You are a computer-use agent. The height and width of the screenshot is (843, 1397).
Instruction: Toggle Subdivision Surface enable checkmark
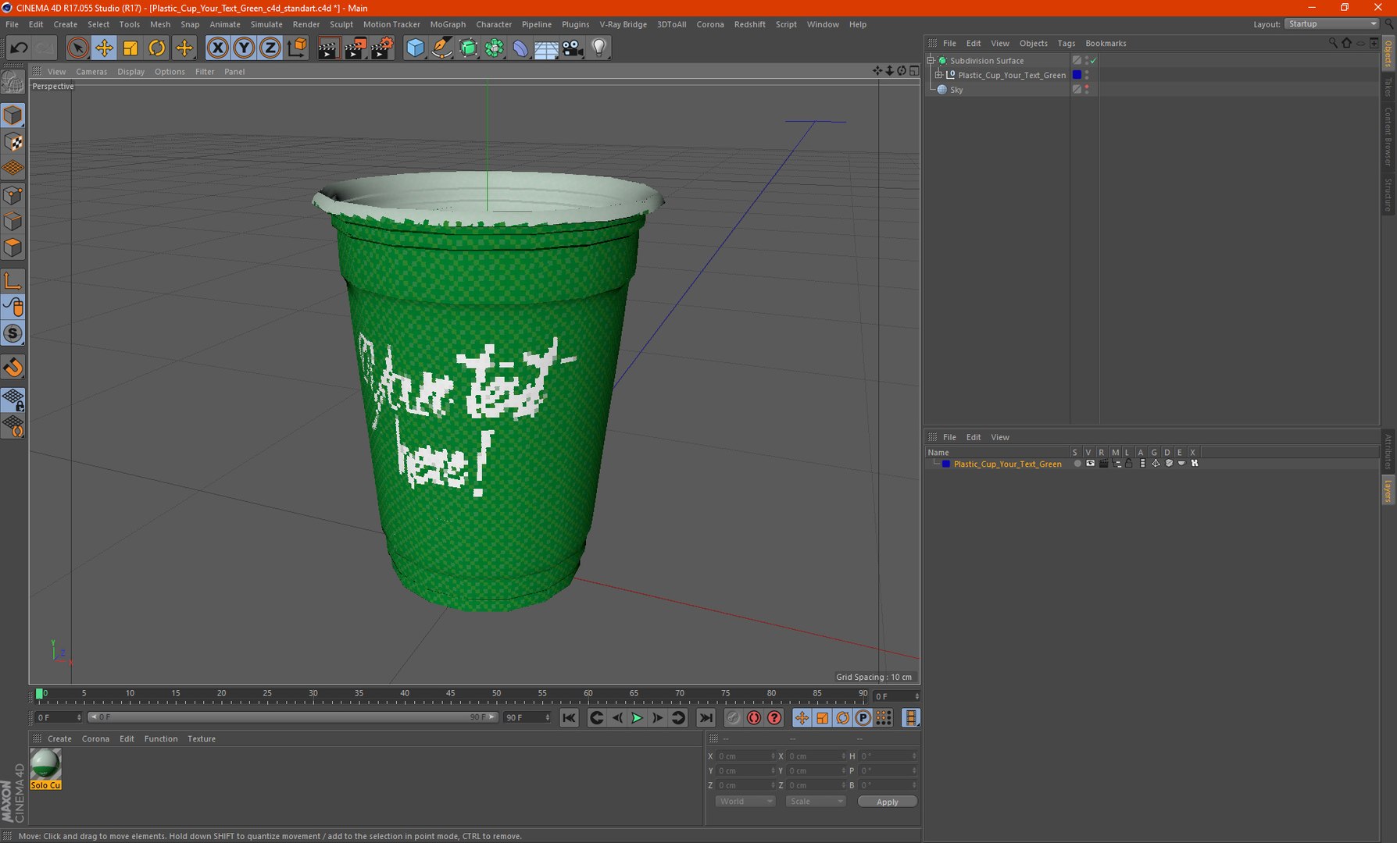(x=1094, y=61)
